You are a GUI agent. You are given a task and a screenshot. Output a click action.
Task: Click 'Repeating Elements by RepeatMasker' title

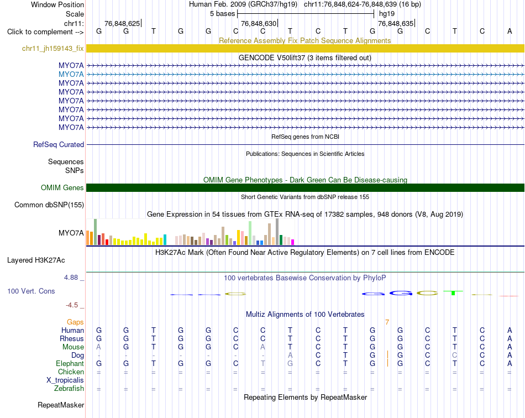(305, 397)
